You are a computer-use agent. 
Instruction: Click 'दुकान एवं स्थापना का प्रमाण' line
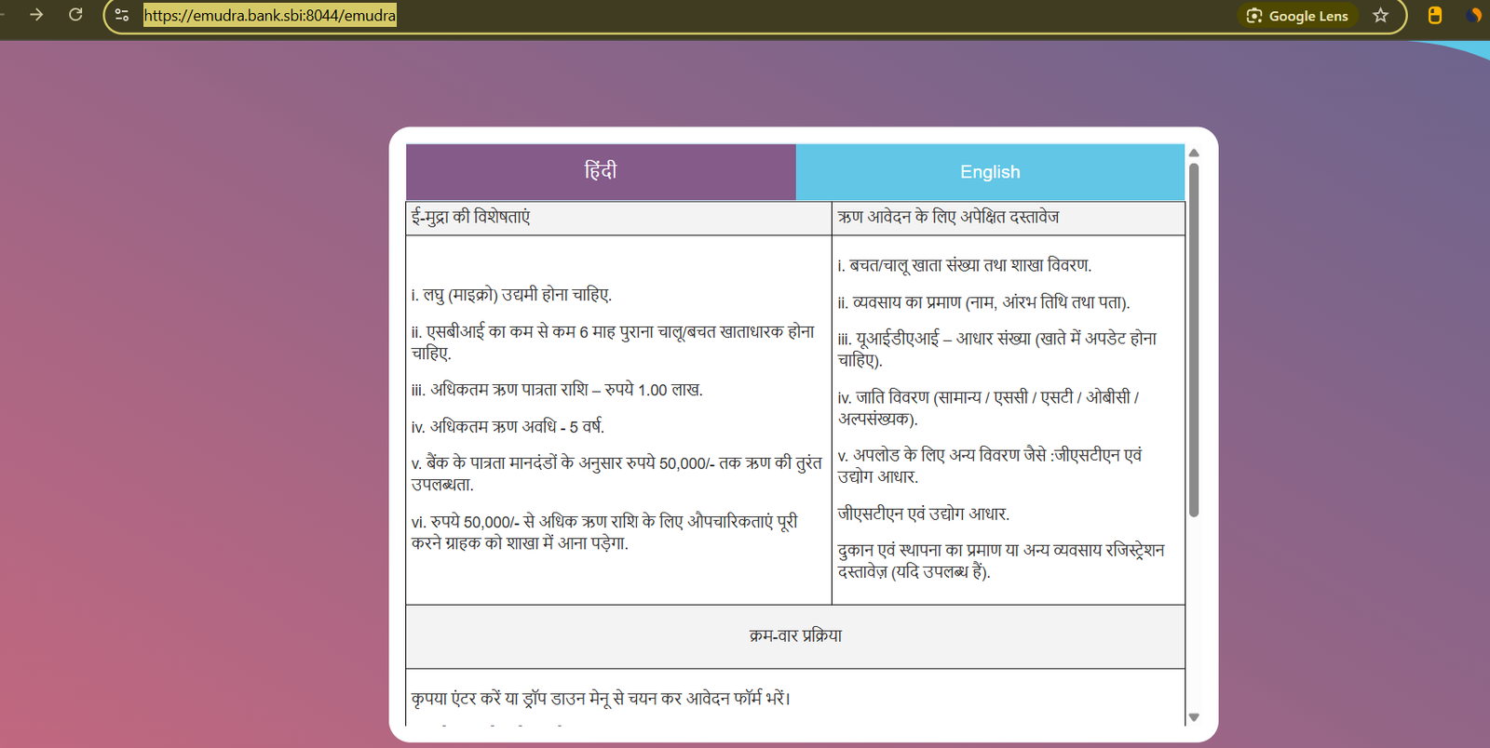click(x=1000, y=561)
